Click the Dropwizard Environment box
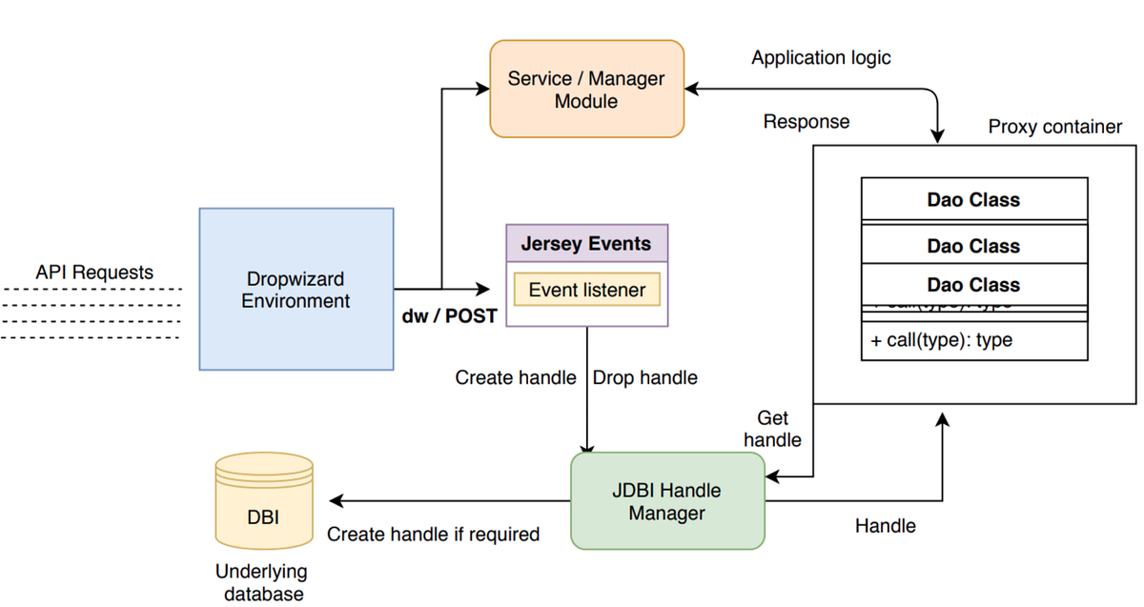This screenshot has width=1144, height=607. pyautogui.click(x=296, y=288)
